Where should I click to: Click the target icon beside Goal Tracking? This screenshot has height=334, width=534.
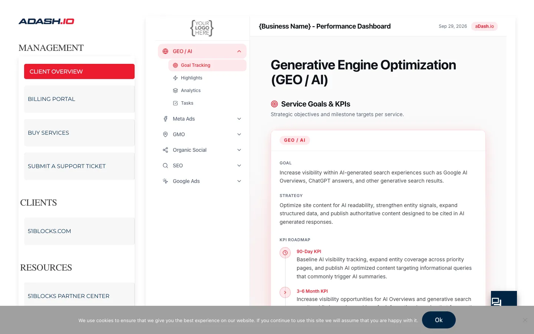point(175,65)
